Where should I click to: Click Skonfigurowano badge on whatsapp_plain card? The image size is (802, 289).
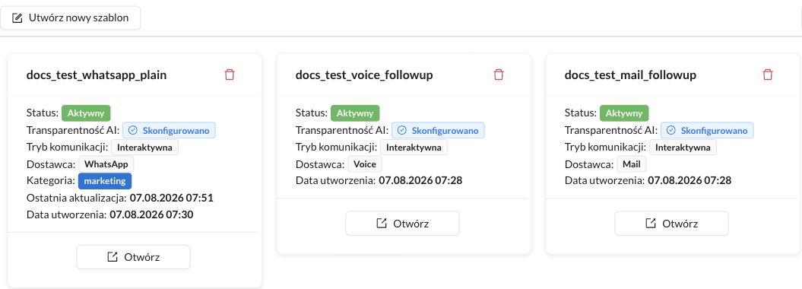pos(170,131)
